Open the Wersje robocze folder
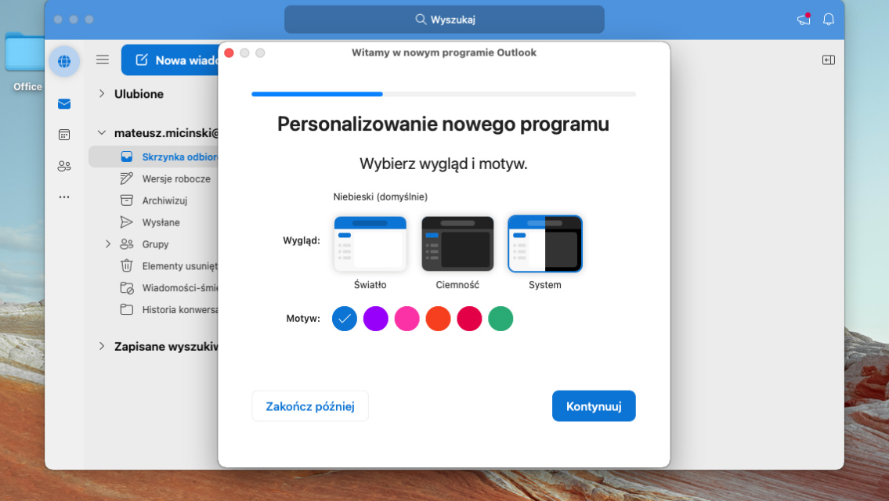889x501 pixels. pos(153,178)
